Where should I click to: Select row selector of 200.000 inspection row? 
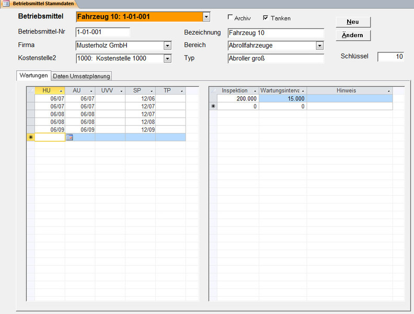coord(213,98)
